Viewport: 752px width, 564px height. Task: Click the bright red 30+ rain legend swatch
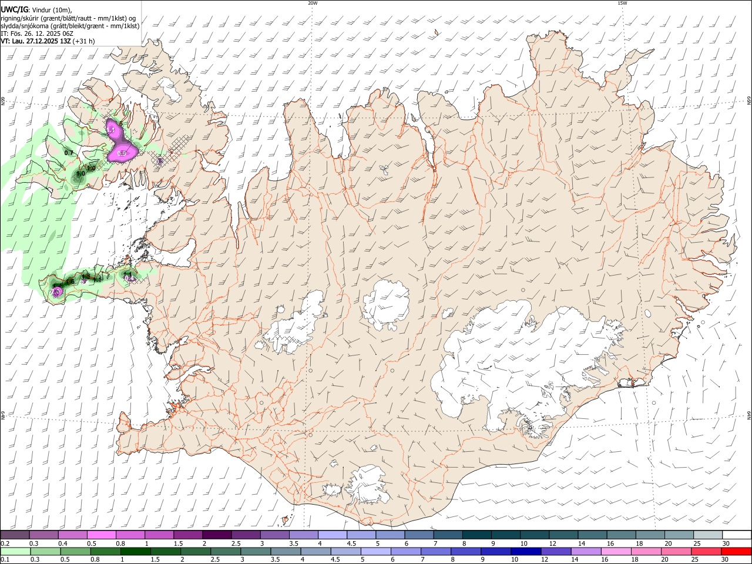737,551
